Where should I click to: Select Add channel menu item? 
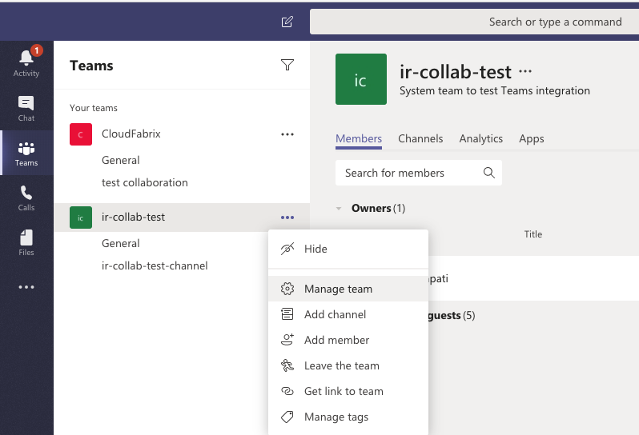click(335, 314)
